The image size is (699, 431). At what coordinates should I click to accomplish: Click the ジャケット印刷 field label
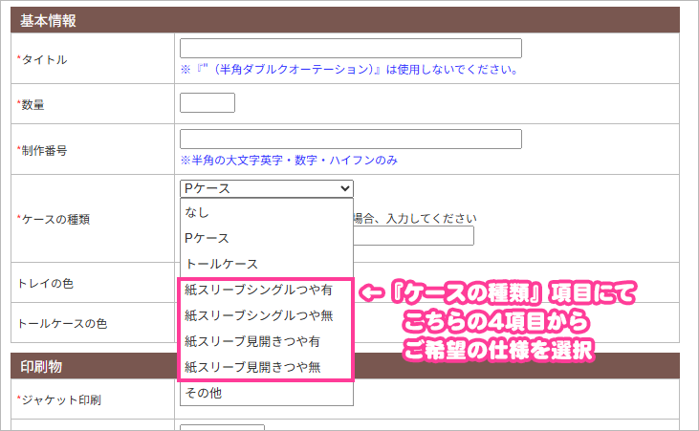(59, 399)
